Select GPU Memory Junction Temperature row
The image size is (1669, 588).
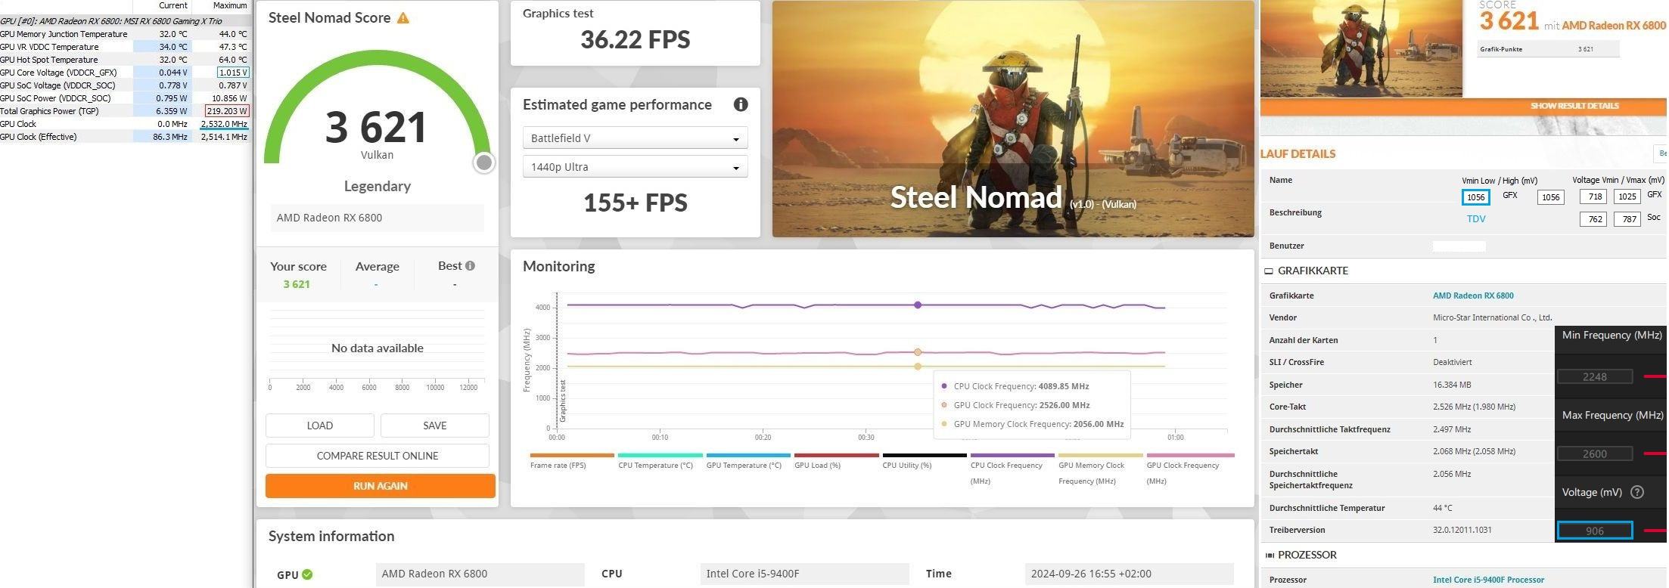click(x=125, y=34)
